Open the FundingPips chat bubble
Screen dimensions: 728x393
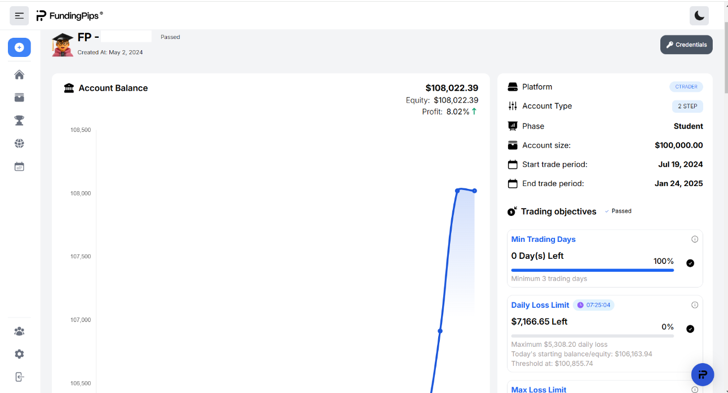tap(703, 374)
